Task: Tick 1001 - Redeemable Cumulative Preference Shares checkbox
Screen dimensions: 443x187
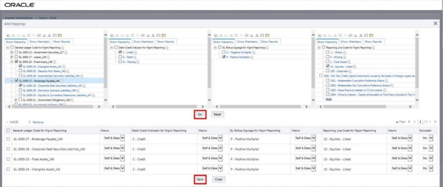Action: click(x=327, y=80)
